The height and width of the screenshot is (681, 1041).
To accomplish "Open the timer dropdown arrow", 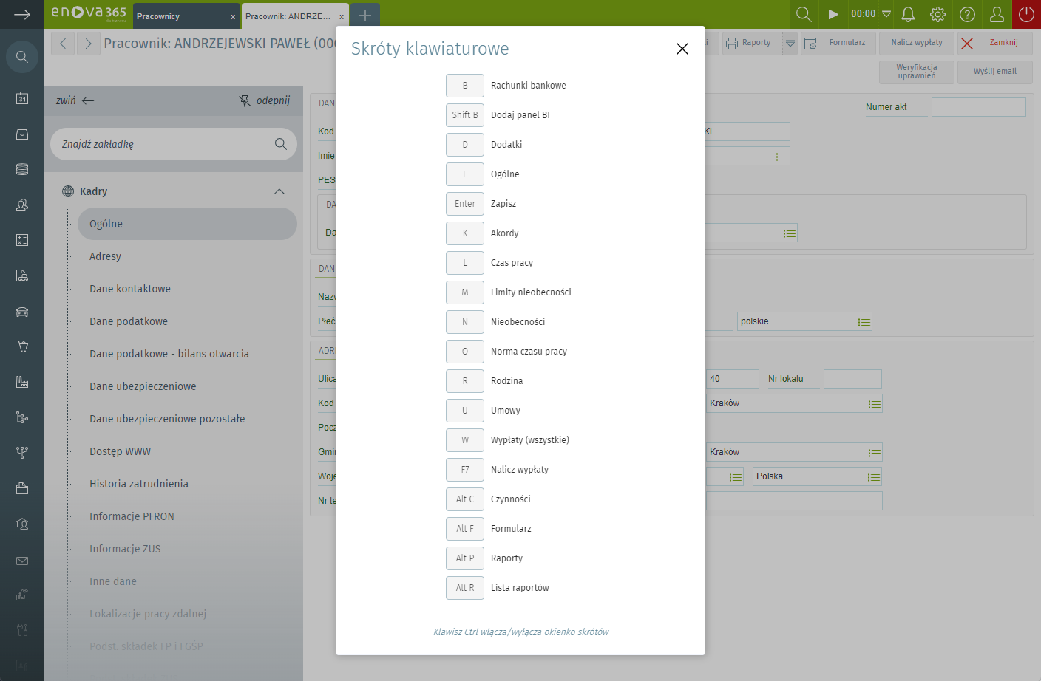I will click(x=886, y=14).
